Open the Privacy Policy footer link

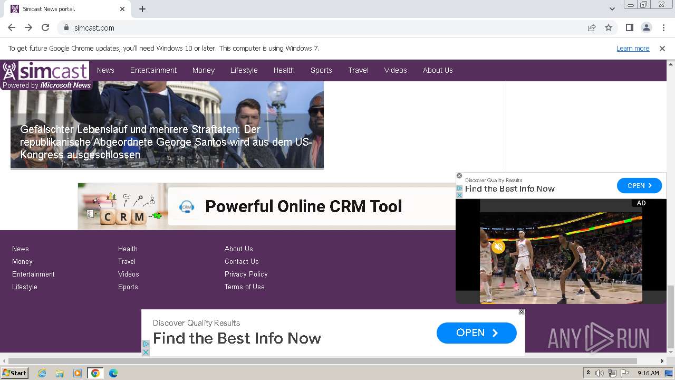[246, 274]
